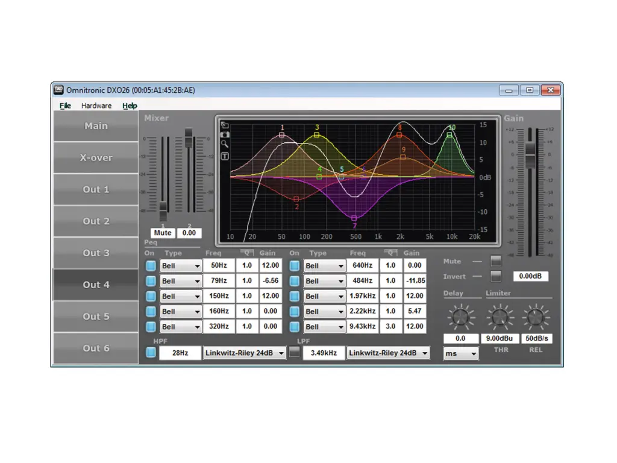Click the camera snapshot icon in graph
This screenshot has height=463, width=617.
coord(225,134)
